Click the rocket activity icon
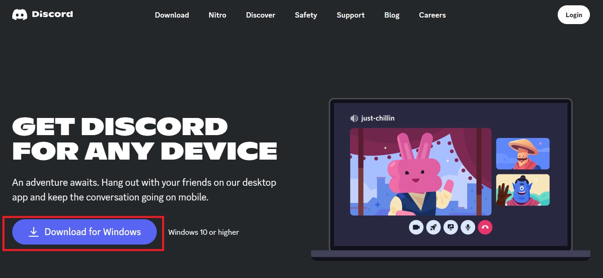The height and width of the screenshot is (278, 603). pos(433,227)
